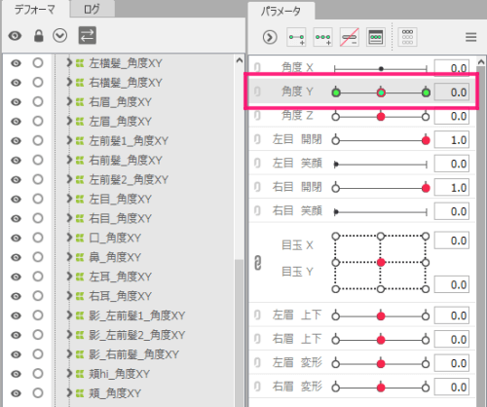The height and width of the screenshot is (407, 487).
Task: Select the パラメータ tab
Action: tap(281, 12)
